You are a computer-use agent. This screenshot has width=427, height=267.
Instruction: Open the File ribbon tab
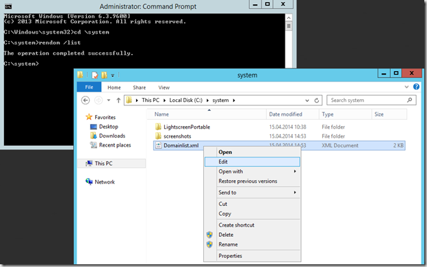[89, 87]
